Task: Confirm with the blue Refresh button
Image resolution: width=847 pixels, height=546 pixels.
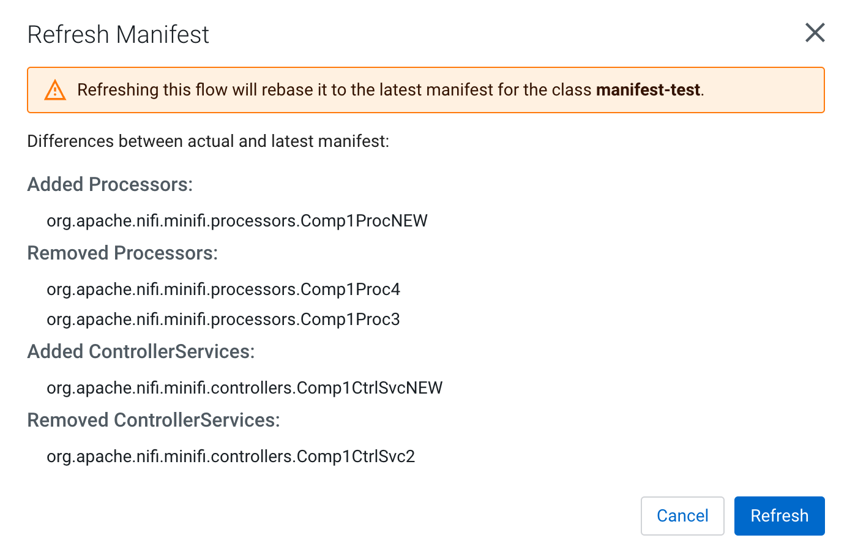Action: point(779,515)
